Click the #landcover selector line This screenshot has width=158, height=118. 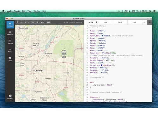95,97
